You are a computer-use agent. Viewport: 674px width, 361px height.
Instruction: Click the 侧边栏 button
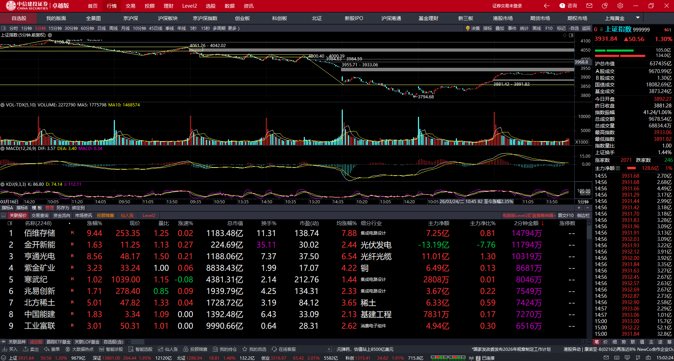[583, 216]
